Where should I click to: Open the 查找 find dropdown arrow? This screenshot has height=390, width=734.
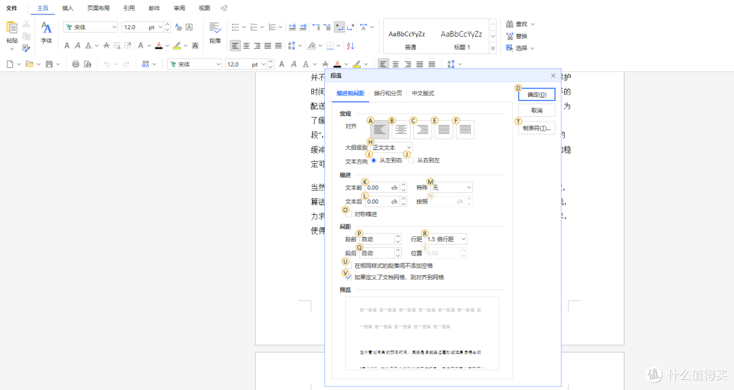[533, 24]
